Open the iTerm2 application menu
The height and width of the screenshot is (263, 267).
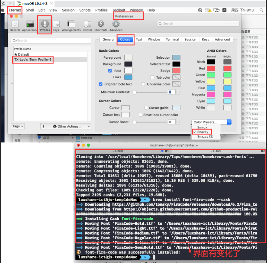(15, 10)
